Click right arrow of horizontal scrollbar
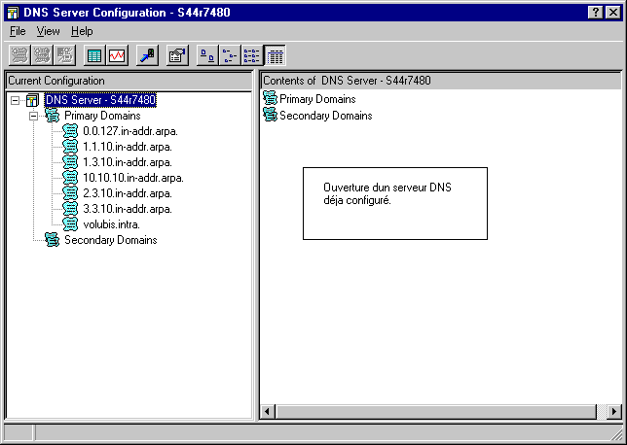 coord(613,413)
